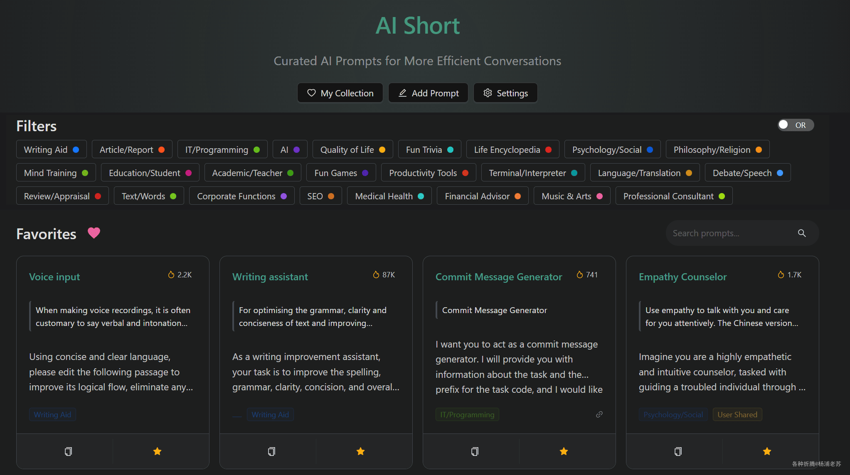Open Settings

pos(505,93)
